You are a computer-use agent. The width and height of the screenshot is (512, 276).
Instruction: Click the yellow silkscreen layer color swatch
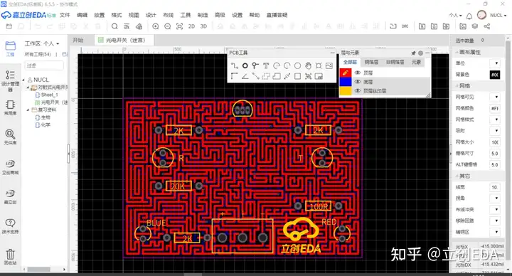click(346, 91)
